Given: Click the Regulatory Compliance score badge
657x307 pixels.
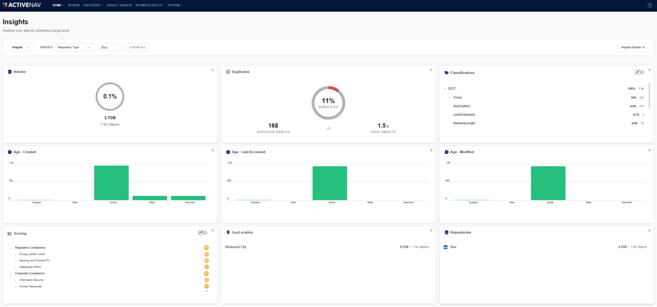Looking at the screenshot, I should (206, 248).
